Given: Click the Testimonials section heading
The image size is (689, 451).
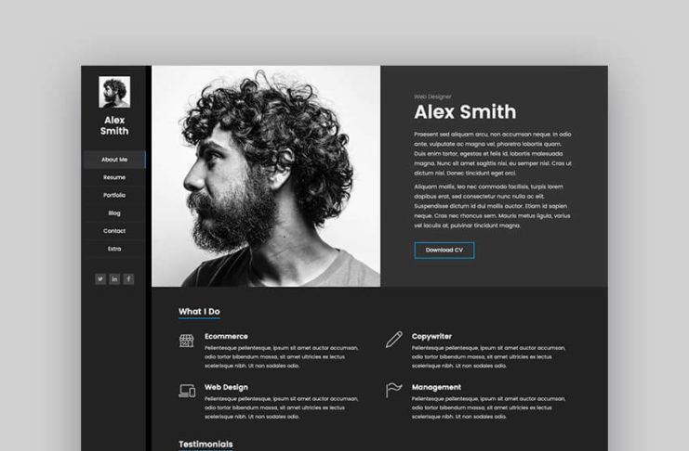Looking at the screenshot, I should [205, 444].
